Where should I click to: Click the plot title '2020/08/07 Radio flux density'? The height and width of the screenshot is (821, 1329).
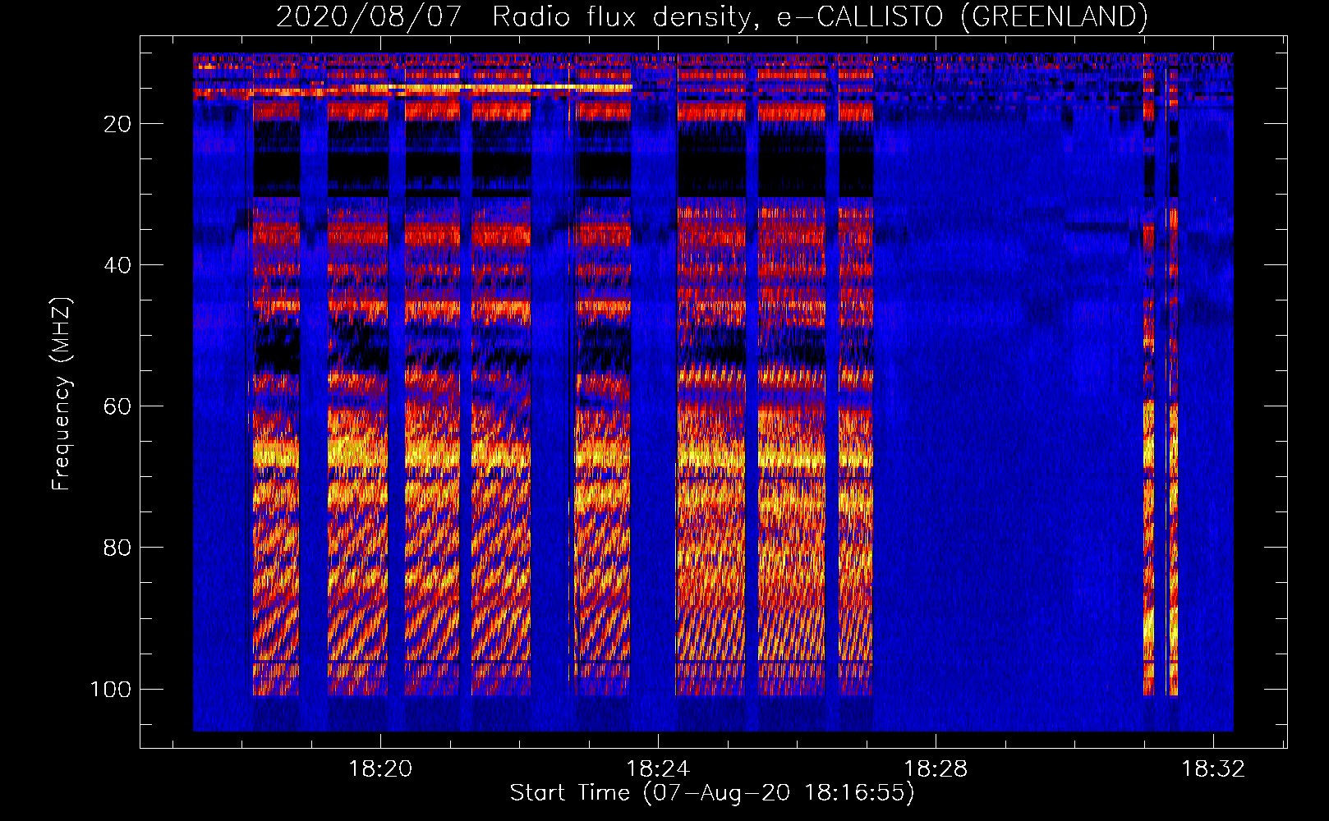(x=711, y=16)
